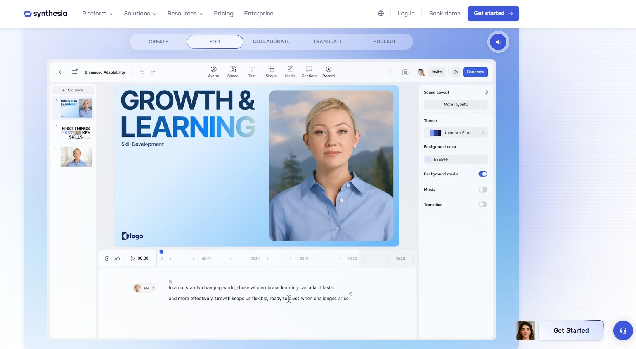Click the collaborator avatar in the toolbar
The image size is (636, 349).
(x=421, y=72)
